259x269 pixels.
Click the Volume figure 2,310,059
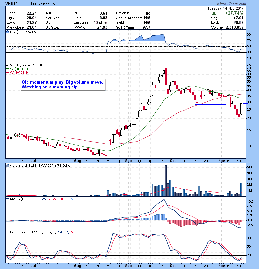tap(235, 27)
